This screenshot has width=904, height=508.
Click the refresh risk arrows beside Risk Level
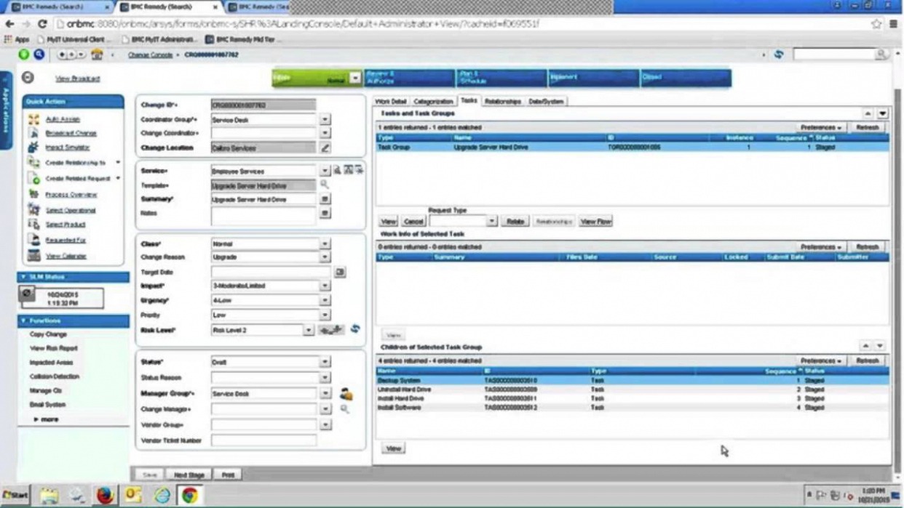(355, 329)
